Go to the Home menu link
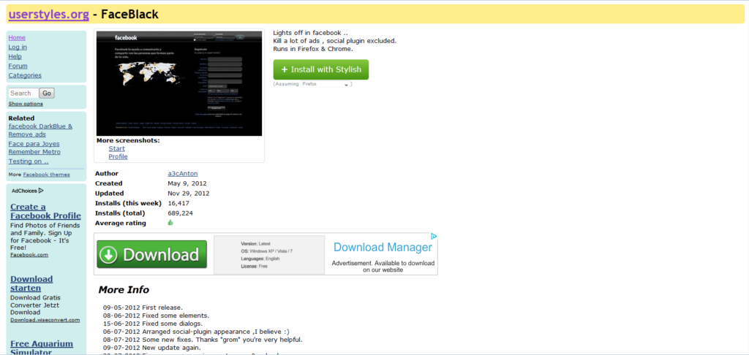This screenshot has width=749, height=355. (x=17, y=38)
